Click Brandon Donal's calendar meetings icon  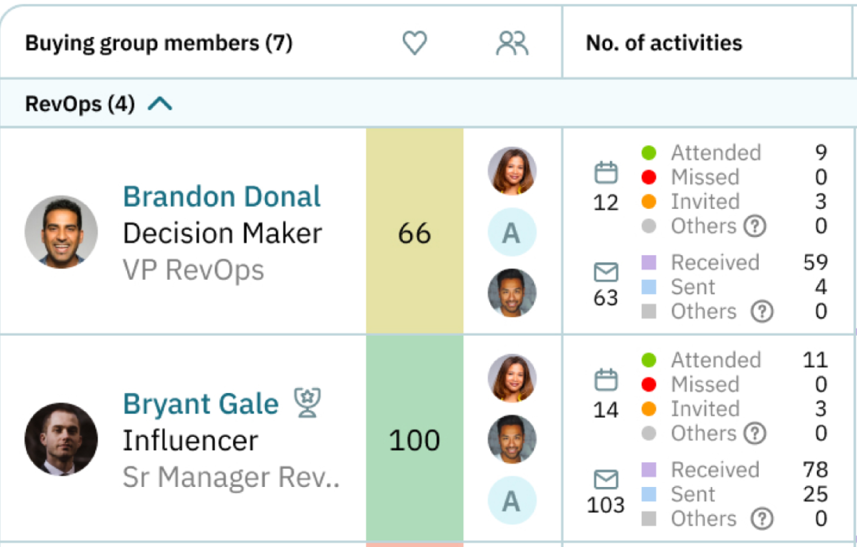(x=606, y=173)
